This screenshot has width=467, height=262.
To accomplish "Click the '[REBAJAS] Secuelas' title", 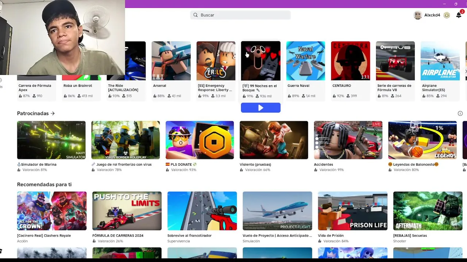I will 410,236.
